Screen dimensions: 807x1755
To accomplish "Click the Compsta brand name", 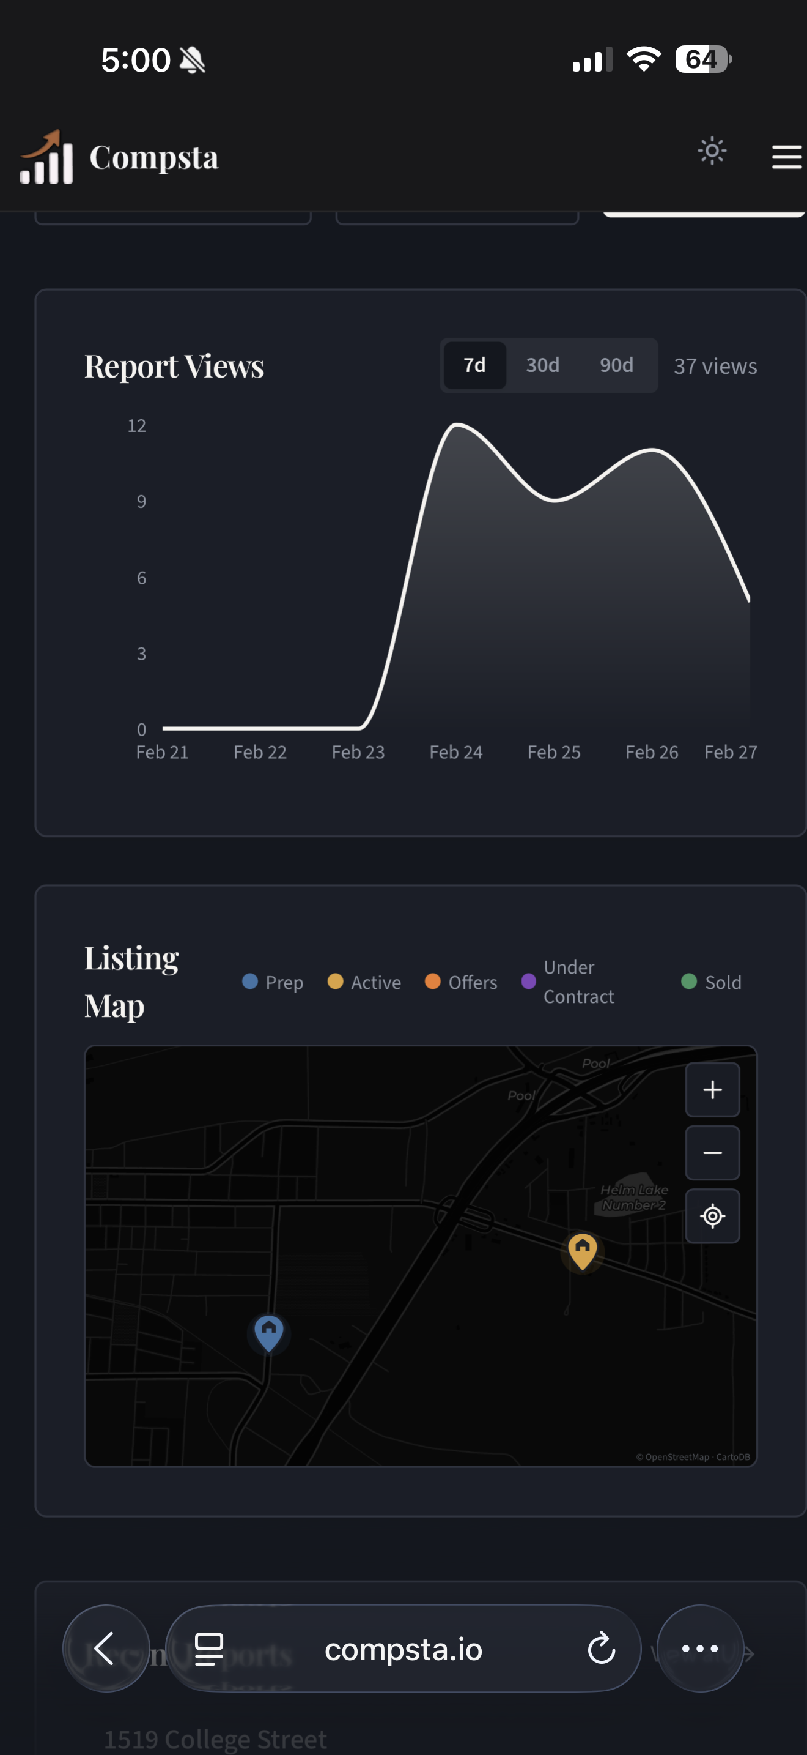I will coord(154,157).
